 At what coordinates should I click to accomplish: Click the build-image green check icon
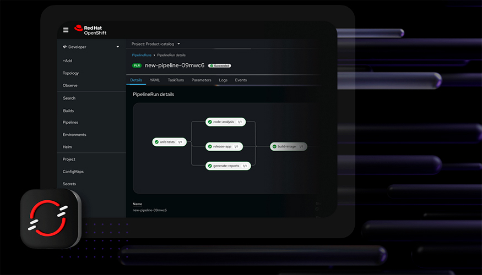(x=274, y=146)
